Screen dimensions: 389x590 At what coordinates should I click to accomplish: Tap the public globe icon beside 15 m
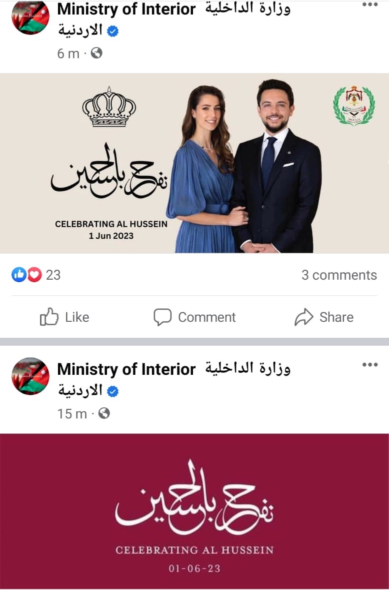(x=104, y=413)
